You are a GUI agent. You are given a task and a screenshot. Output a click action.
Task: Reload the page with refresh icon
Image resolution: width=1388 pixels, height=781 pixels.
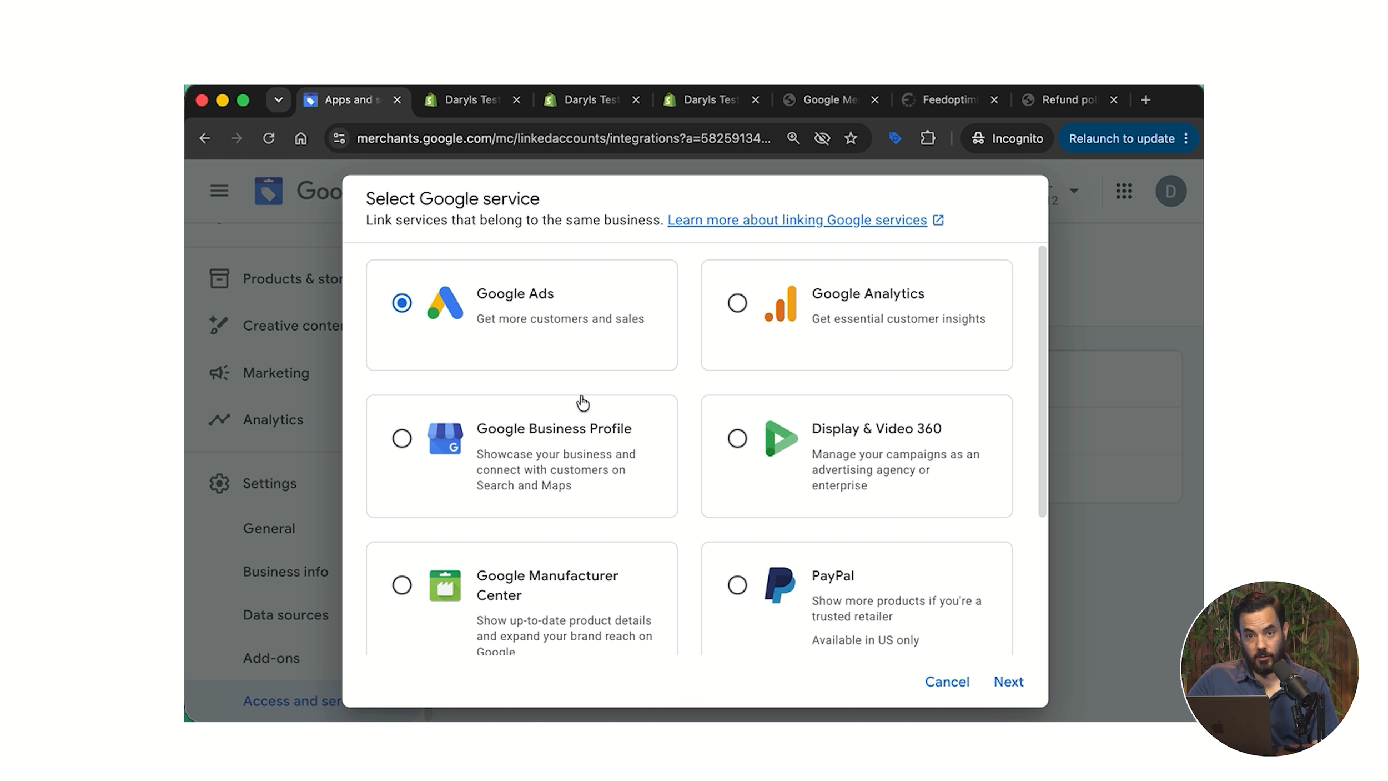(269, 138)
